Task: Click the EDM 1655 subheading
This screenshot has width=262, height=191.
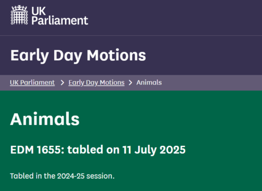Action: click(98, 150)
